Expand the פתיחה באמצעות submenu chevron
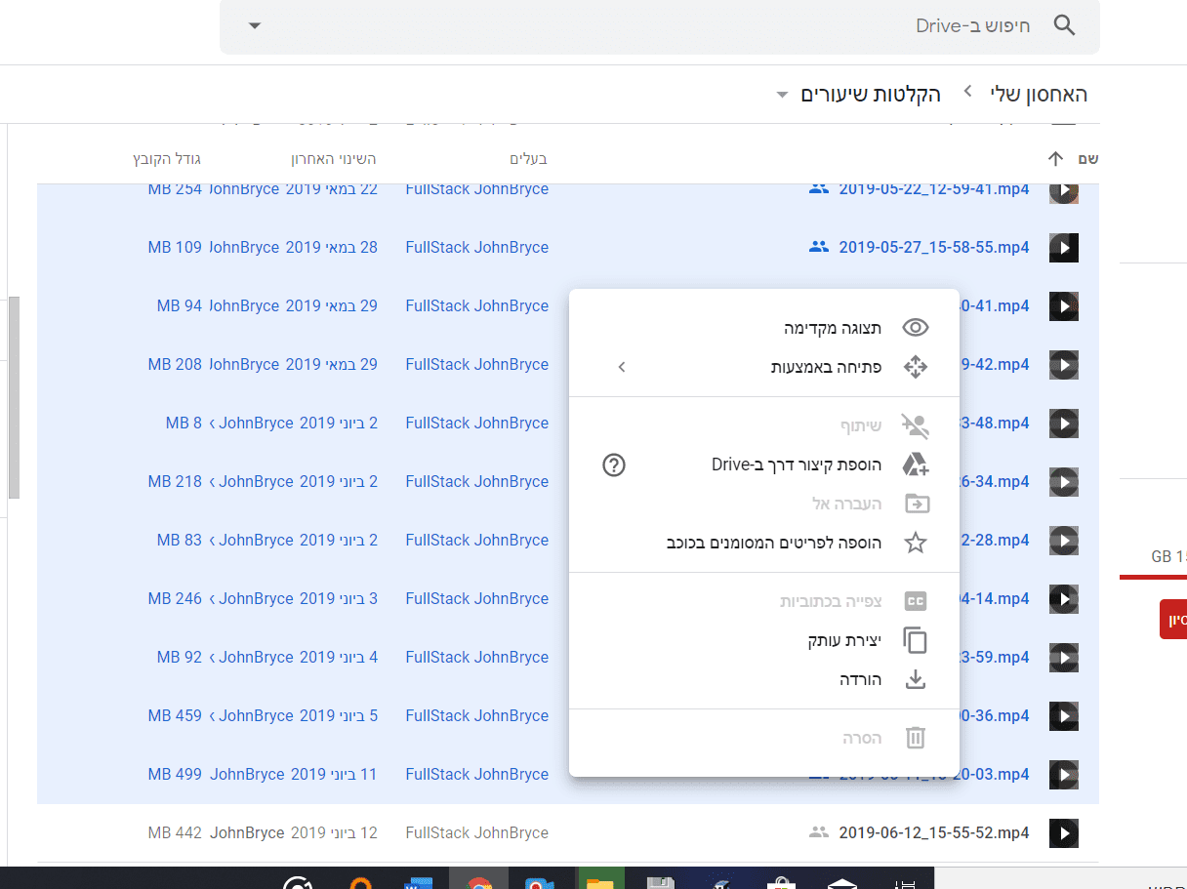 pos(622,367)
